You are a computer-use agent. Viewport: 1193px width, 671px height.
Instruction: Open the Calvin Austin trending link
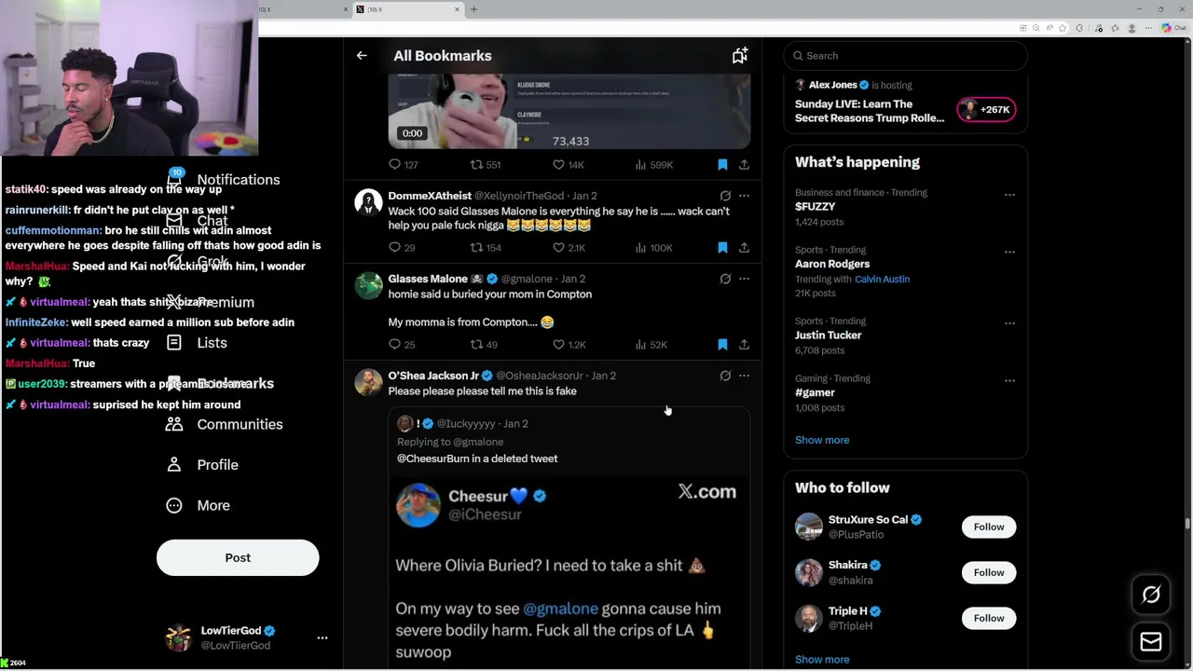pos(882,280)
